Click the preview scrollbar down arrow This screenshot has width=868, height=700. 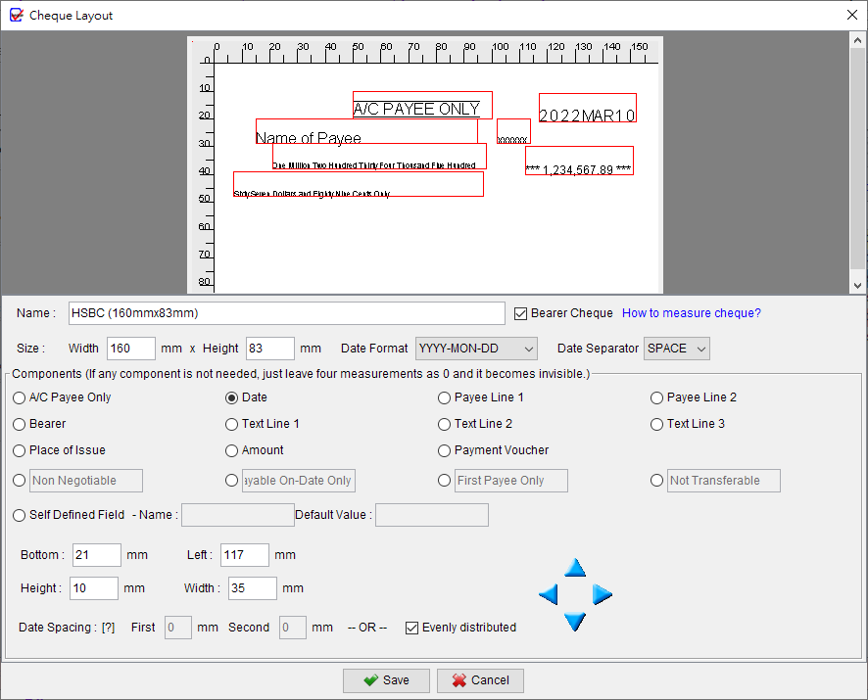pos(859,284)
